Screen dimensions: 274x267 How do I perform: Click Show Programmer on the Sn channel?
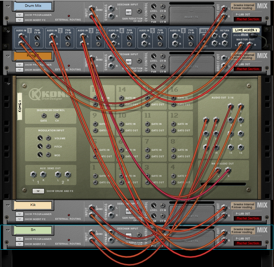pos(20,239)
